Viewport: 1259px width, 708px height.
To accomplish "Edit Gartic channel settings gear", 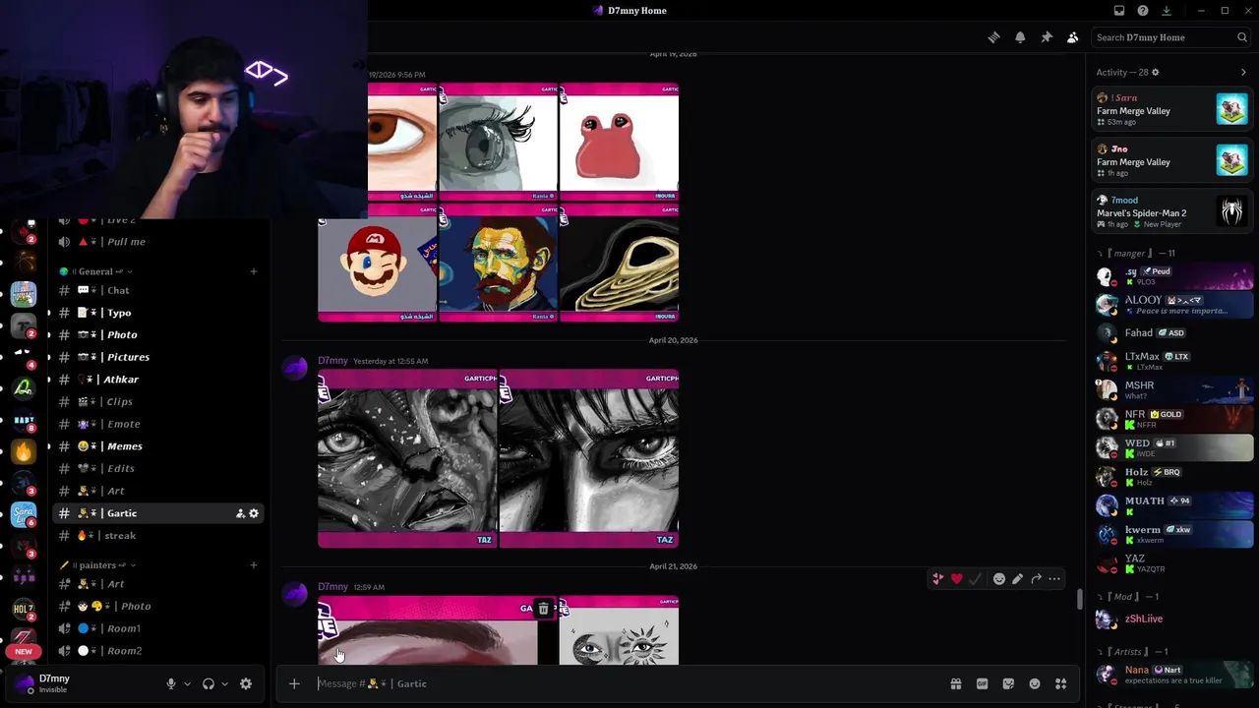I will point(254,513).
